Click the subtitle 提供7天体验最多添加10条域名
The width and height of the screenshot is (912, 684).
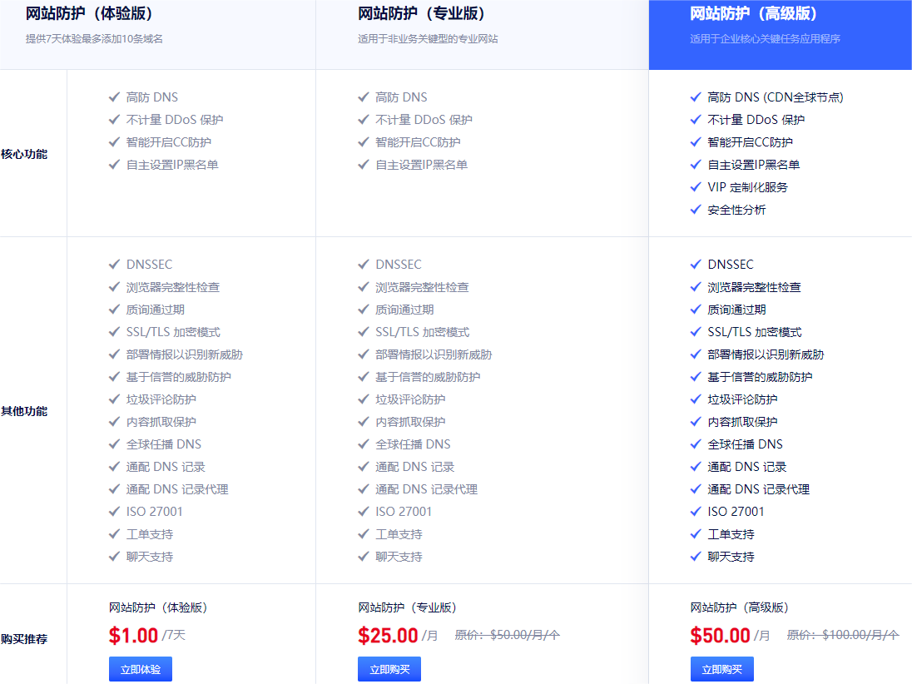[94, 39]
